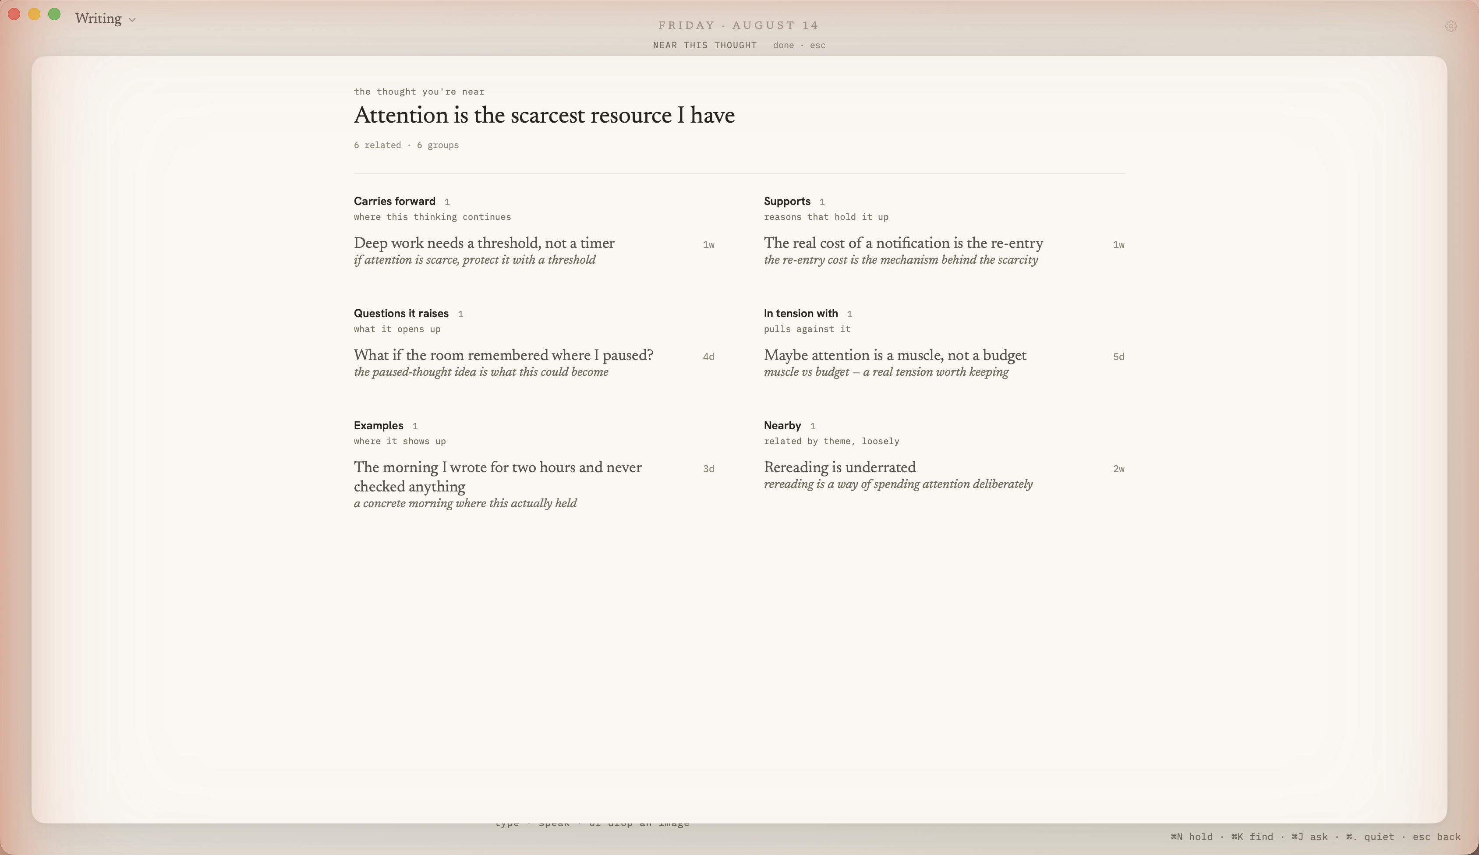Click note 'the paused-thought idea is what this'

click(x=481, y=372)
